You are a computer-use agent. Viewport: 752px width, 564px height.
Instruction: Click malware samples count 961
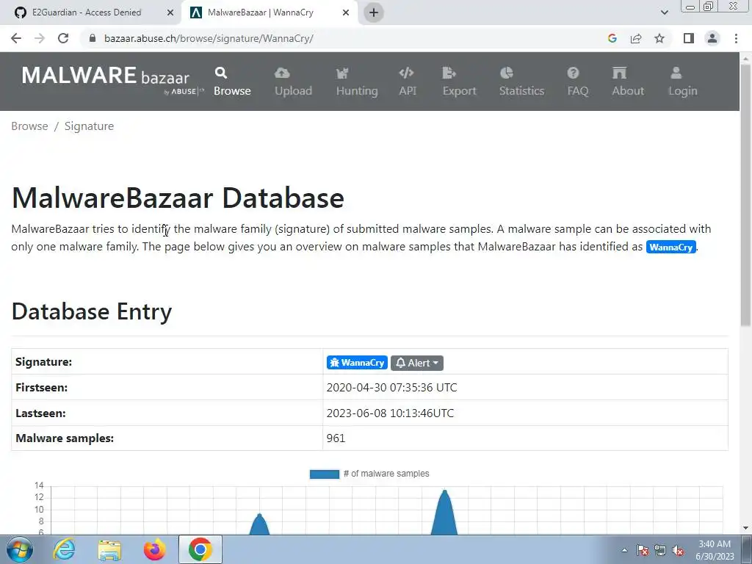[x=336, y=438]
